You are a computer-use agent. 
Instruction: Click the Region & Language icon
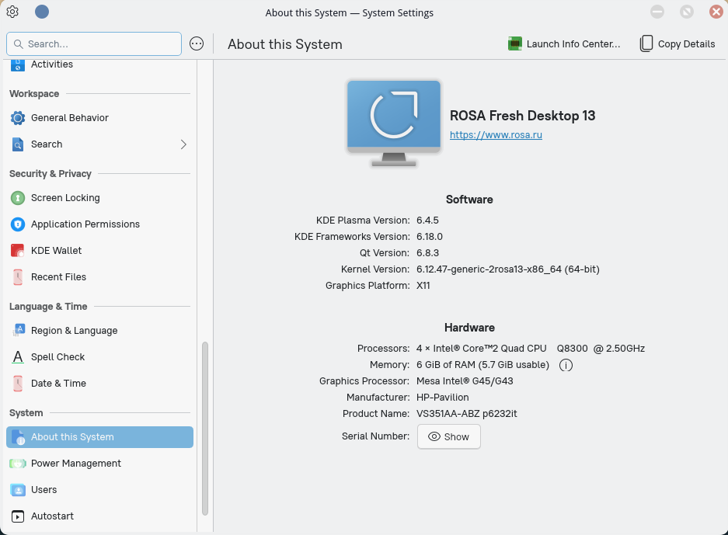point(18,331)
